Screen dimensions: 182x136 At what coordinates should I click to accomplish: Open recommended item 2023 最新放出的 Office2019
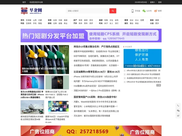(x=143, y=74)
